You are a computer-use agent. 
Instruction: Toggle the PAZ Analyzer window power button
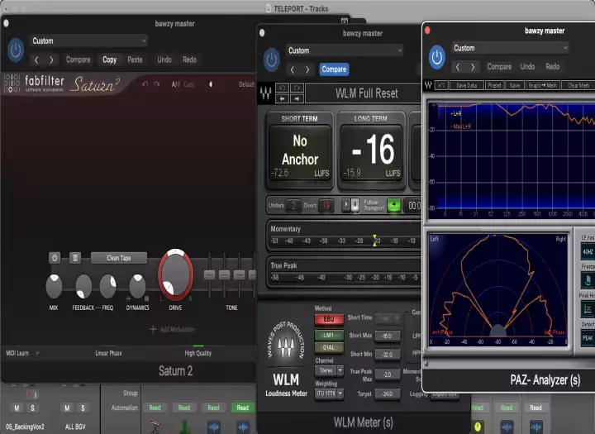click(437, 57)
